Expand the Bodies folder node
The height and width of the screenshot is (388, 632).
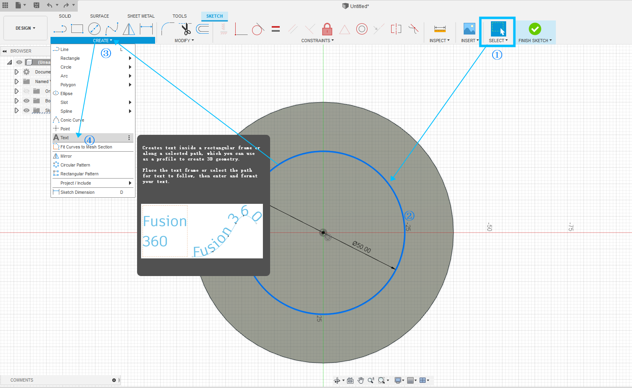(16, 101)
